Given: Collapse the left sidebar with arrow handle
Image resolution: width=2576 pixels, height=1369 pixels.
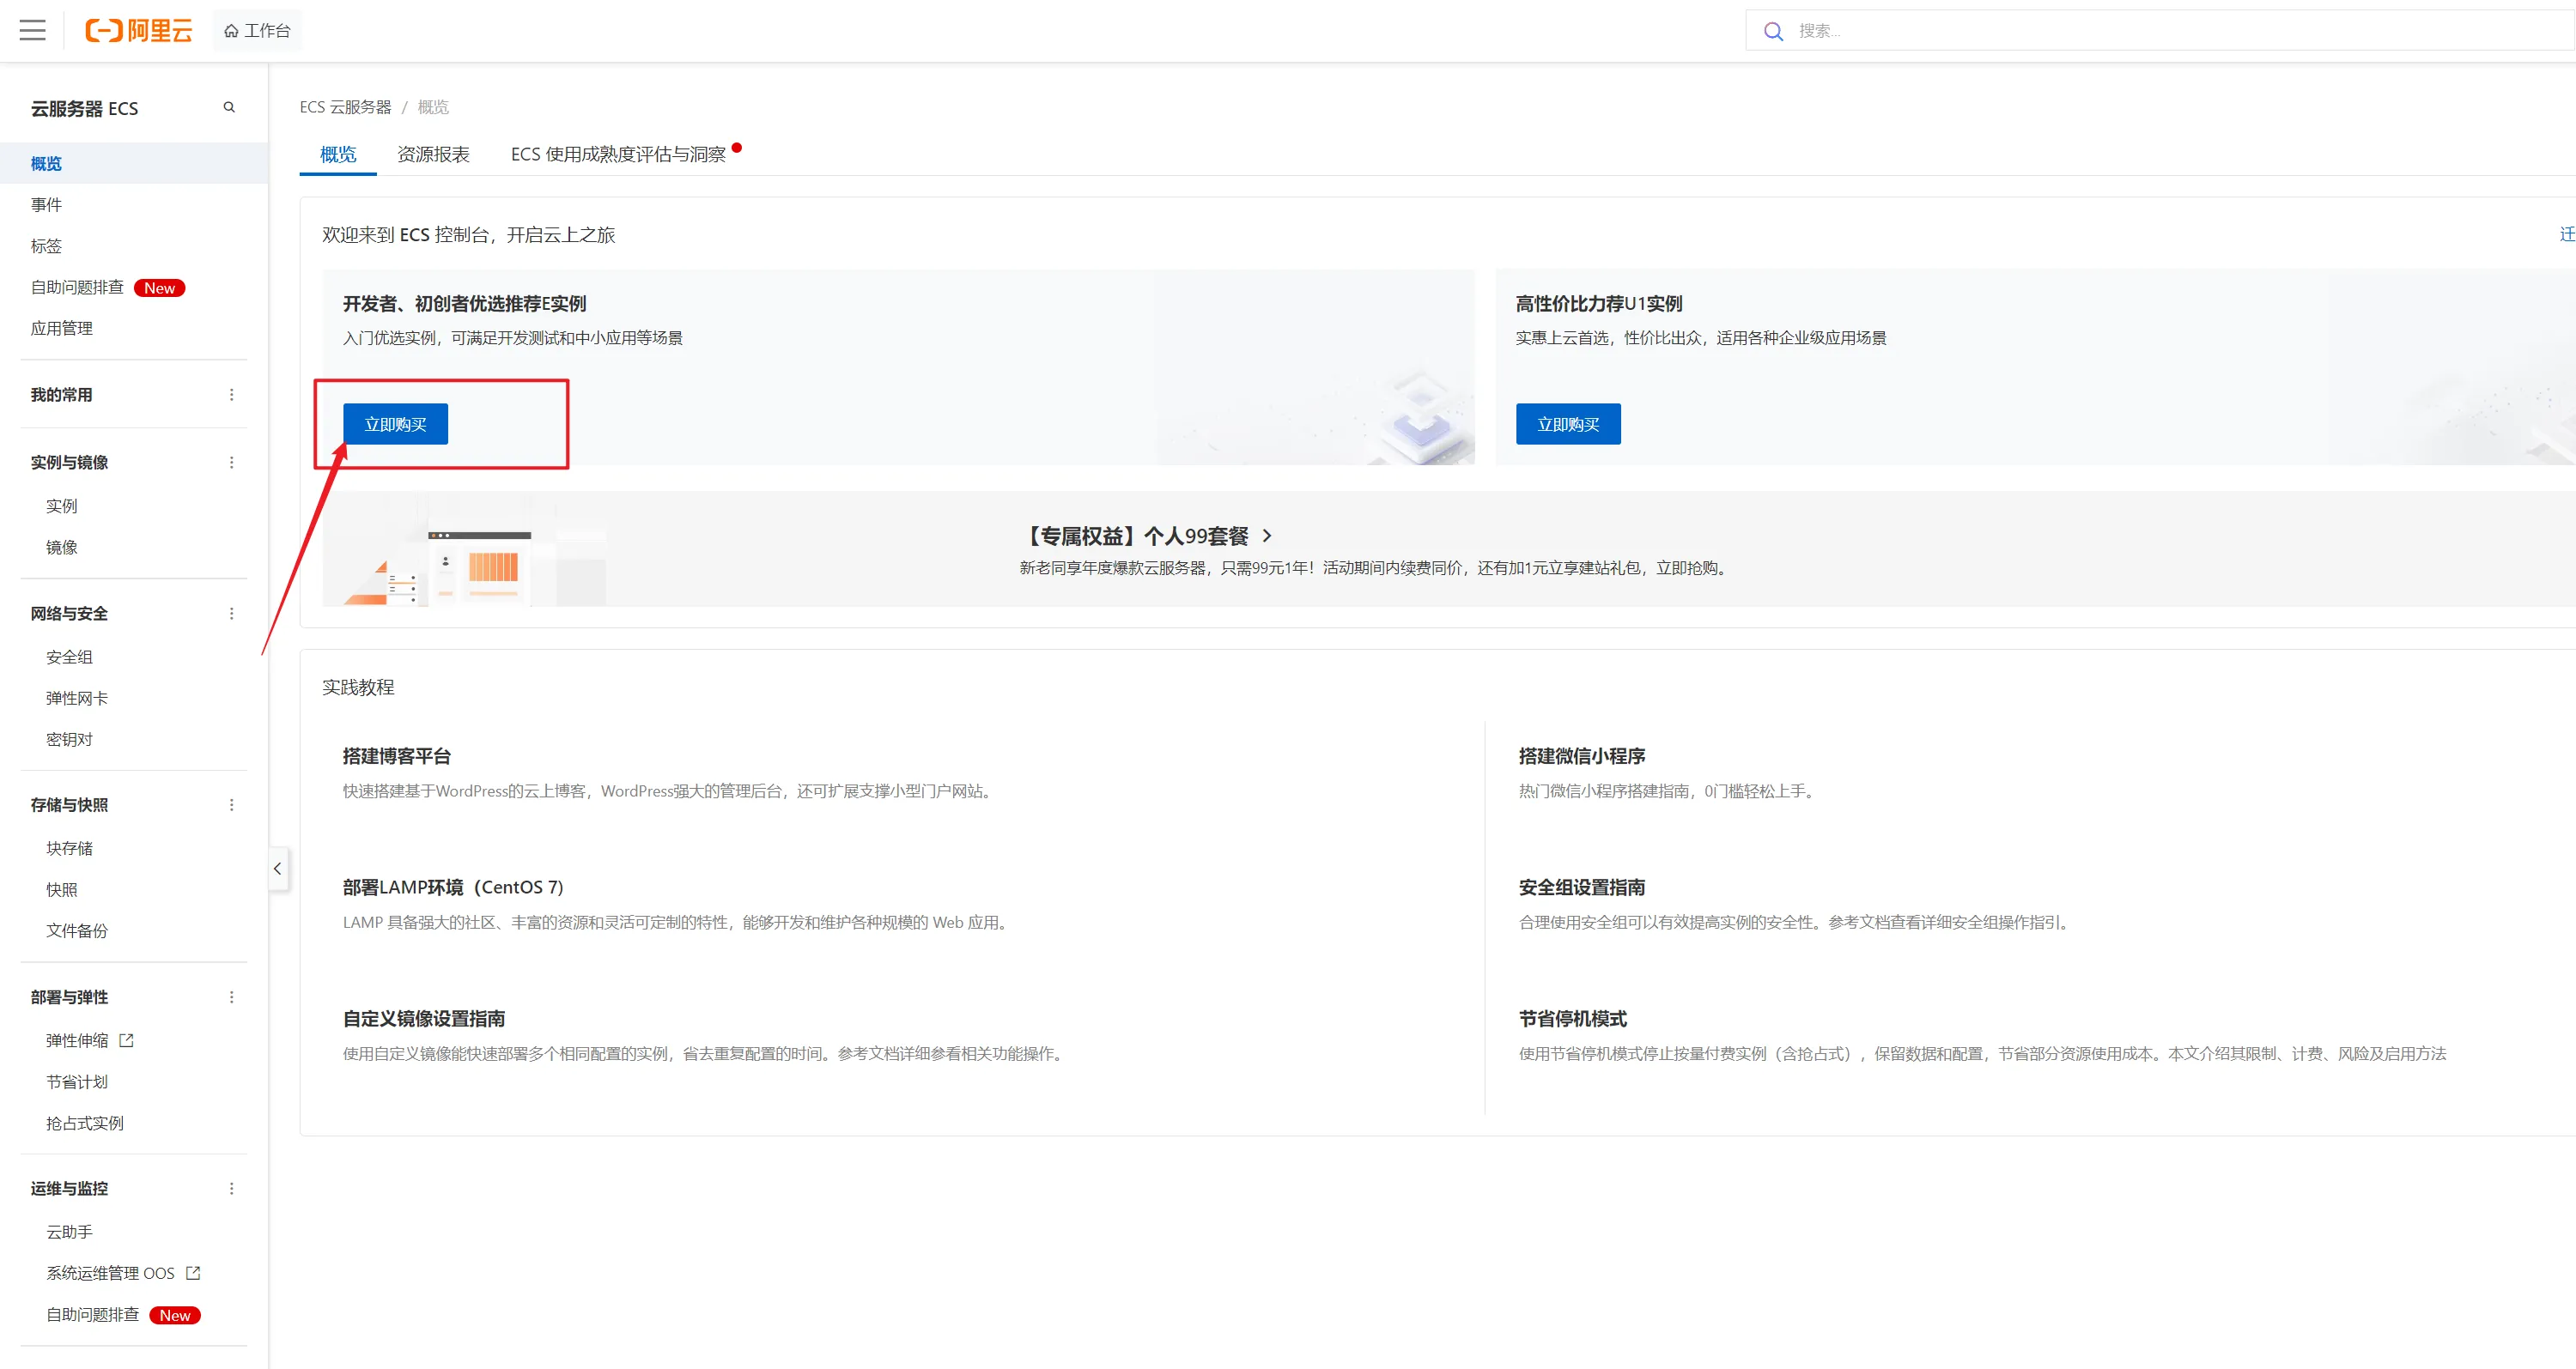Looking at the screenshot, I should click(x=277, y=869).
